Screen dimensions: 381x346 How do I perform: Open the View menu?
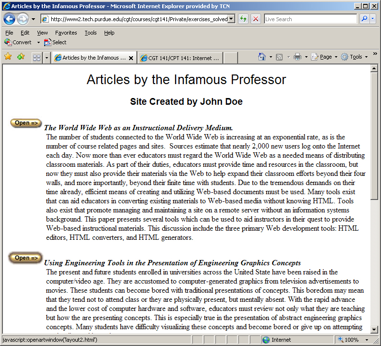[x=42, y=33]
